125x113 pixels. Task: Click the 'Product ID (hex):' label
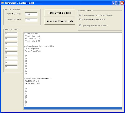[14, 19]
